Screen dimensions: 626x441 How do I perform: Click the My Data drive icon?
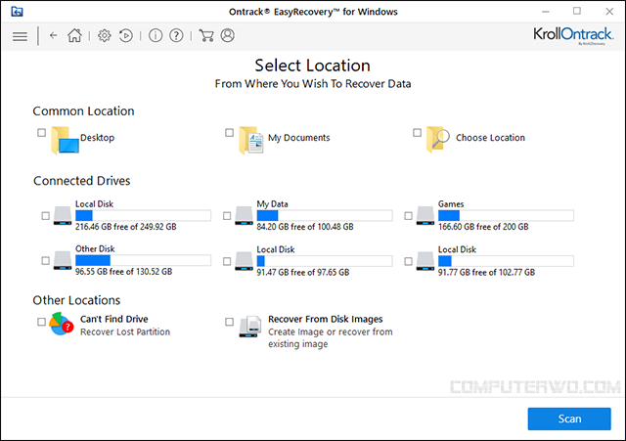[244, 215]
